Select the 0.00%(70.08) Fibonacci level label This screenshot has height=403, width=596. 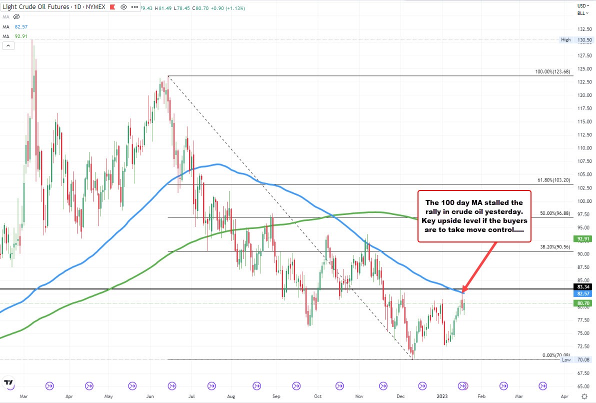pos(556,355)
